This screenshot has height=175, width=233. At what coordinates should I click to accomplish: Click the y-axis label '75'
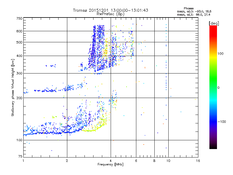point(20,156)
